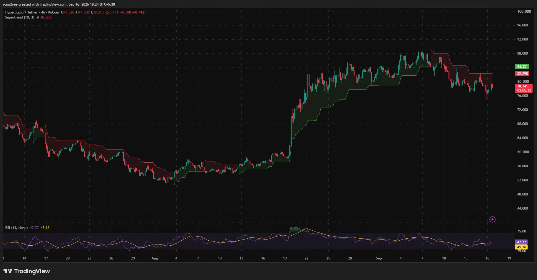Click the 72.000 price scale level
This screenshot has width=537, height=280.
pos(523,110)
